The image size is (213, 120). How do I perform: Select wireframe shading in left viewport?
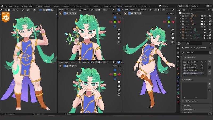pos(44,10)
